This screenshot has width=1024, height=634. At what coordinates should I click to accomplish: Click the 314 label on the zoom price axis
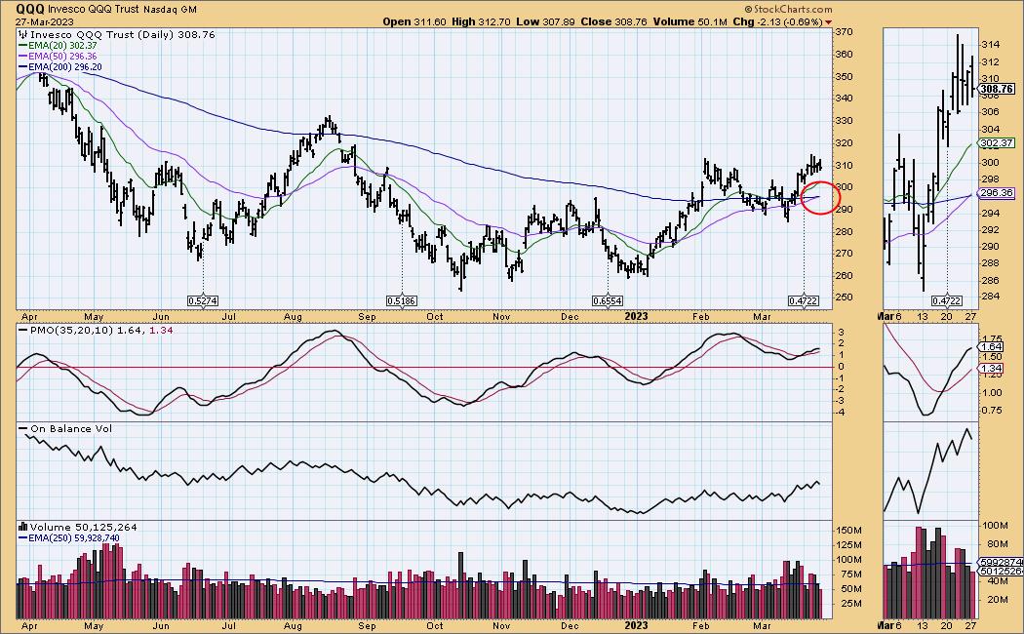(x=990, y=45)
